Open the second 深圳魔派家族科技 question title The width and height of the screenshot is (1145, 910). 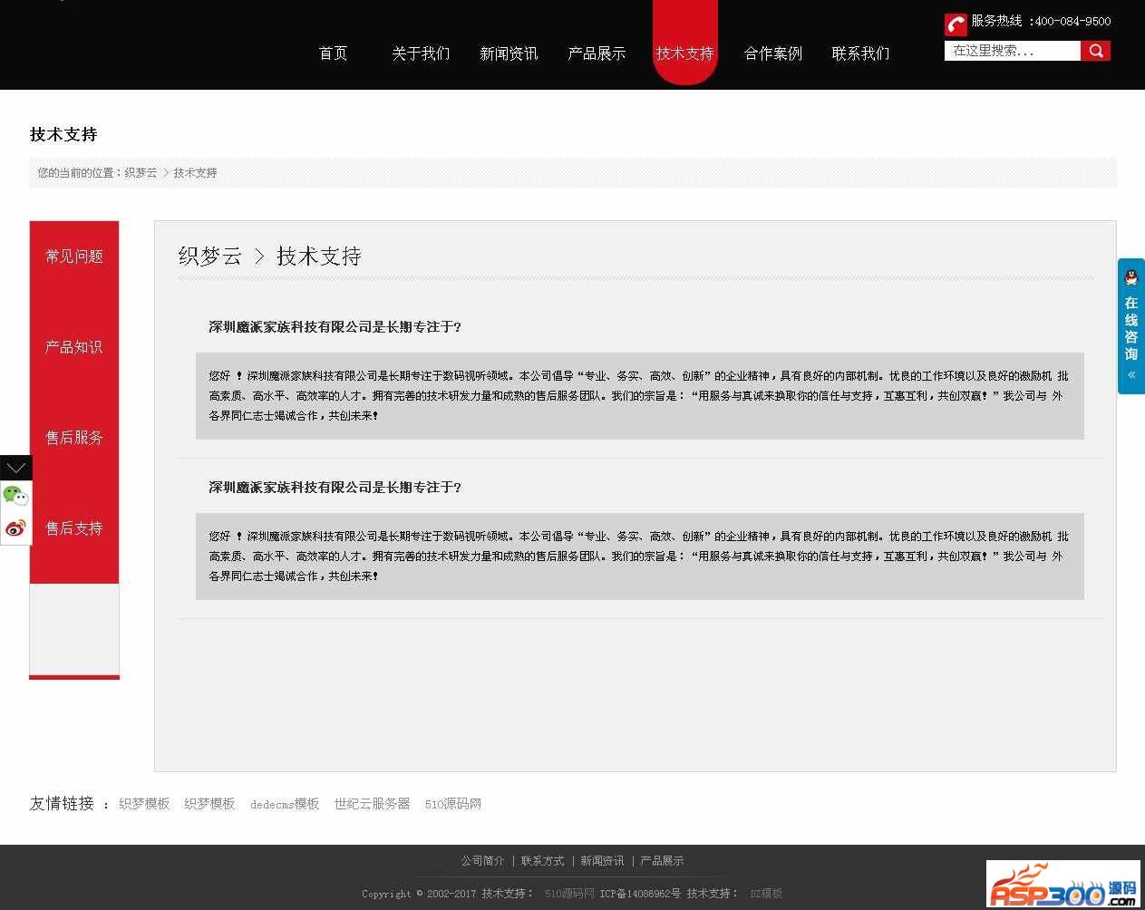click(x=335, y=488)
